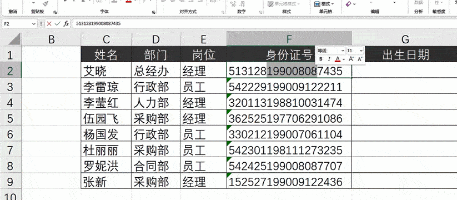This screenshot has width=457, height=200.
Task: Click the Select All corner triangle
Action: click(14, 39)
